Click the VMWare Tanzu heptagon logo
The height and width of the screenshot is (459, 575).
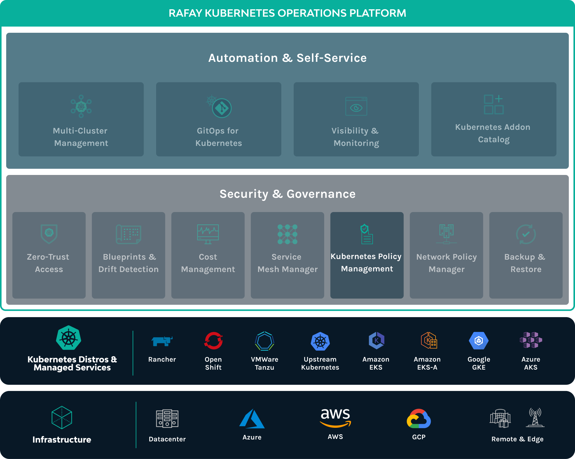265,341
